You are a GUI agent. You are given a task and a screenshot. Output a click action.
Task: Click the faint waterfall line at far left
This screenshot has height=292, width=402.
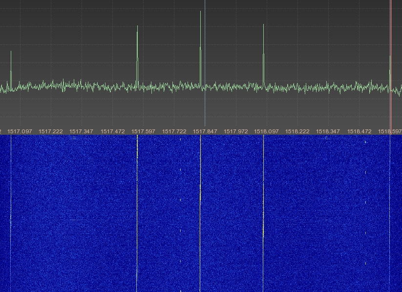pos(11,210)
